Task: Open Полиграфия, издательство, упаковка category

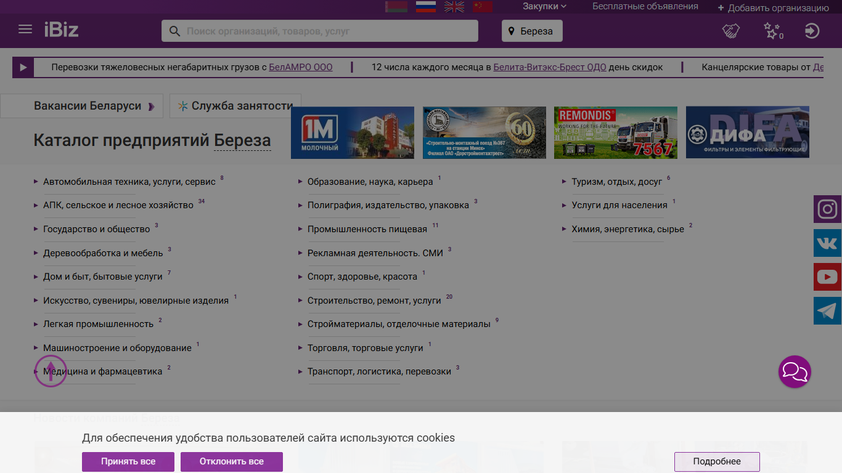Action: point(388,205)
